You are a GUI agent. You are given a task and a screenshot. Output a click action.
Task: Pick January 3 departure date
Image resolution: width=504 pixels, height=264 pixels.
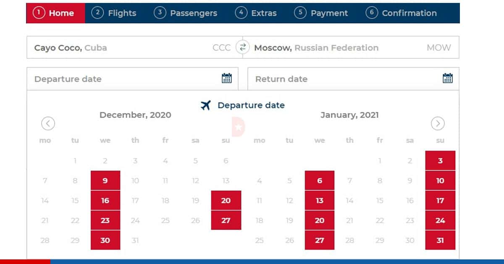pyautogui.click(x=440, y=161)
